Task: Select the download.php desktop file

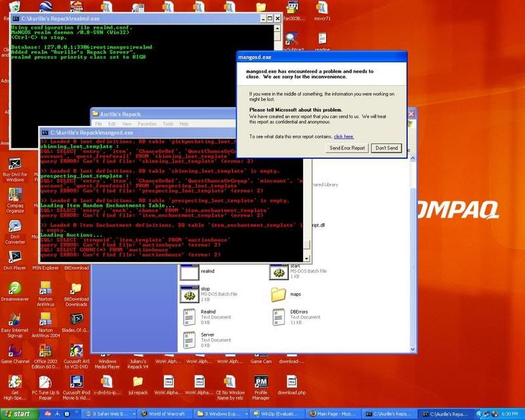Action: point(291,385)
